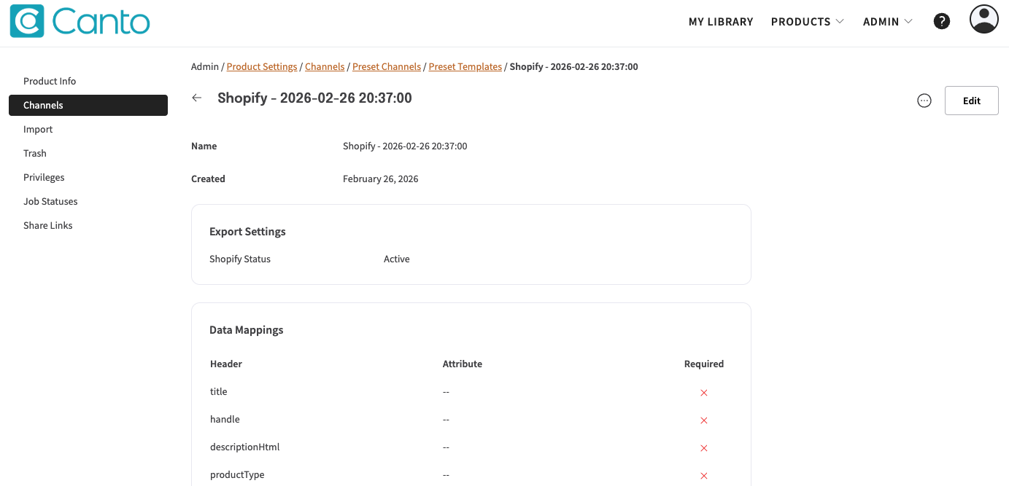Click the productType header cell
This screenshot has height=486, width=1009.
pyautogui.click(x=237, y=474)
